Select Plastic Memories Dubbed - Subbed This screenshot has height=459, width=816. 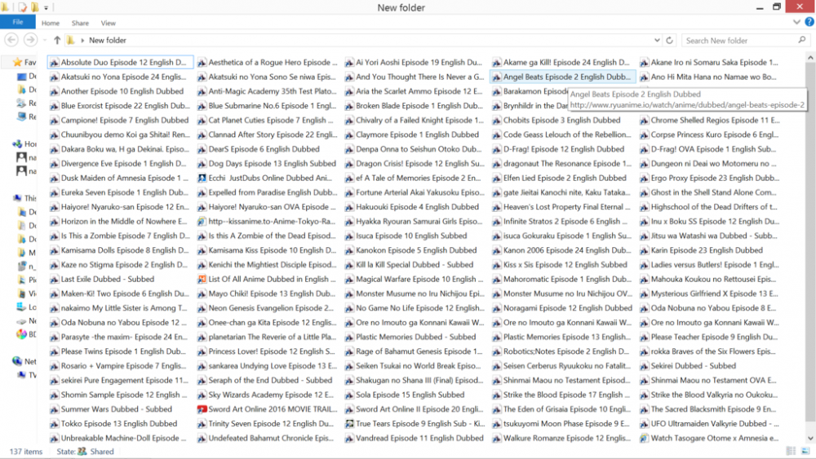416,338
